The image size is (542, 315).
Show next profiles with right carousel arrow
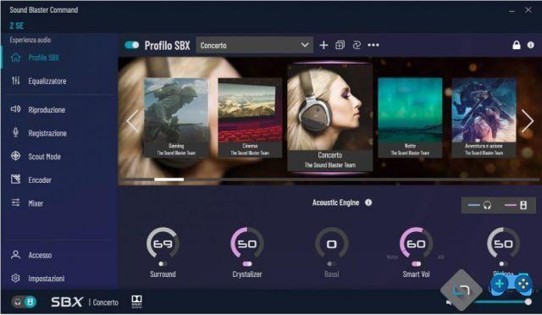coord(527,121)
